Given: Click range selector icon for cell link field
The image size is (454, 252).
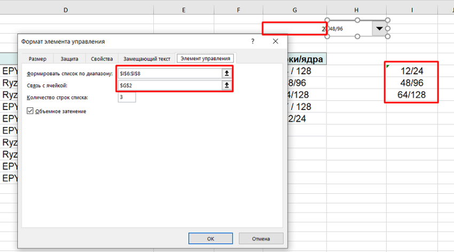Looking at the screenshot, I should pyautogui.click(x=226, y=85).
